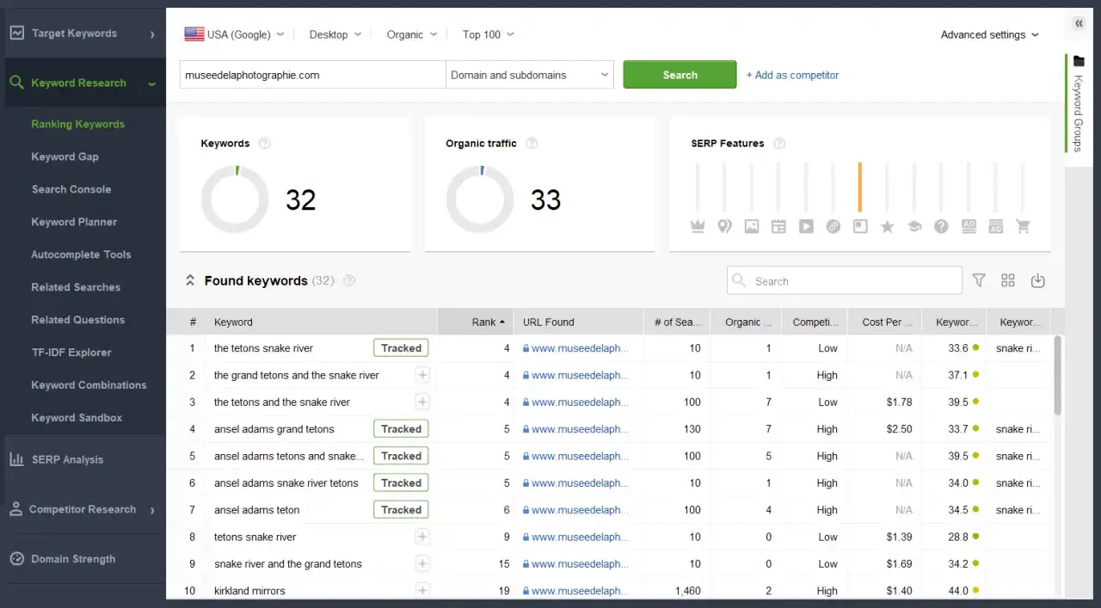Click the green Search button
1101x608 pixels.
(x=680, y=75)
